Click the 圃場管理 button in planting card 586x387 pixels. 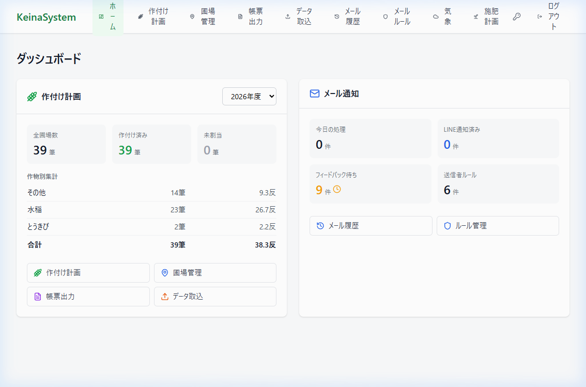(x=215, y=273)
